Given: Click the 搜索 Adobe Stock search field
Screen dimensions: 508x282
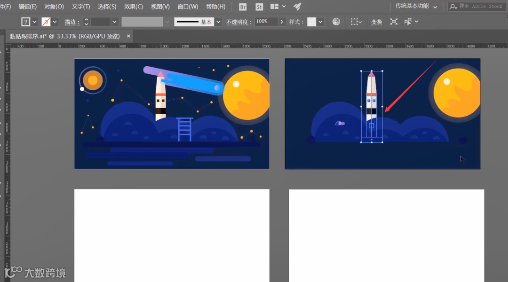Looking at the screenshot, I should (480, 7).
